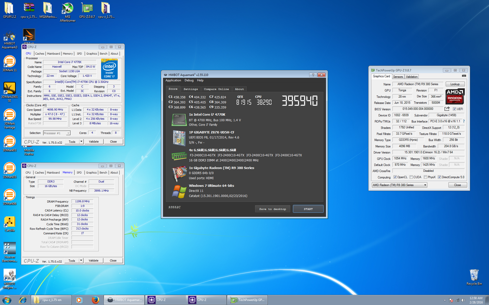Viewport: 489px width, 305px height.
Task: Open SPD tab in bottom CPU-Z window
Action: click(x=79, y=173)
